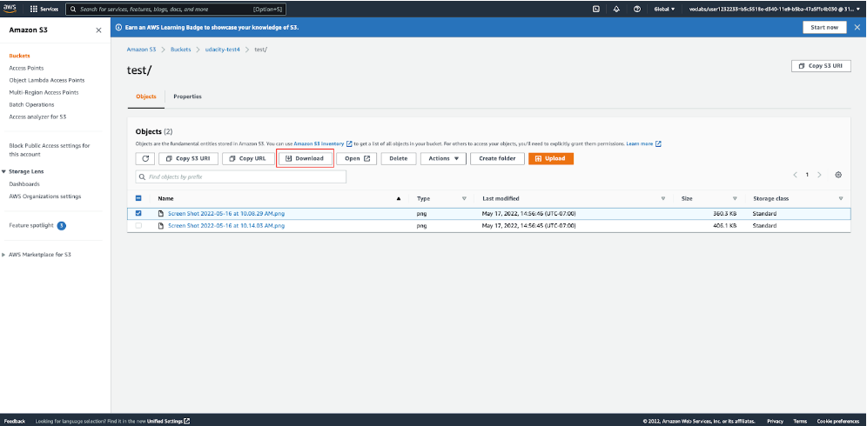
Task: Open the notifications bell
Action: [616, 10]
